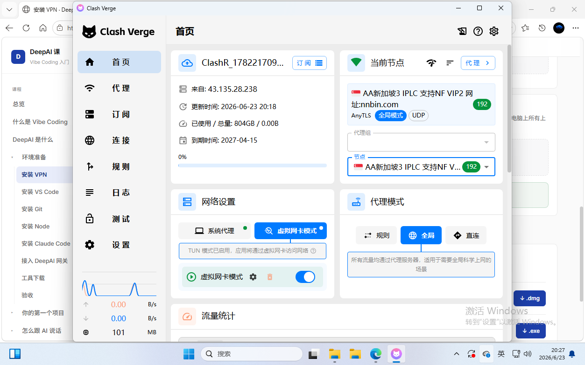Go back in the browser
585x365 pixels.
click(9, 28)
